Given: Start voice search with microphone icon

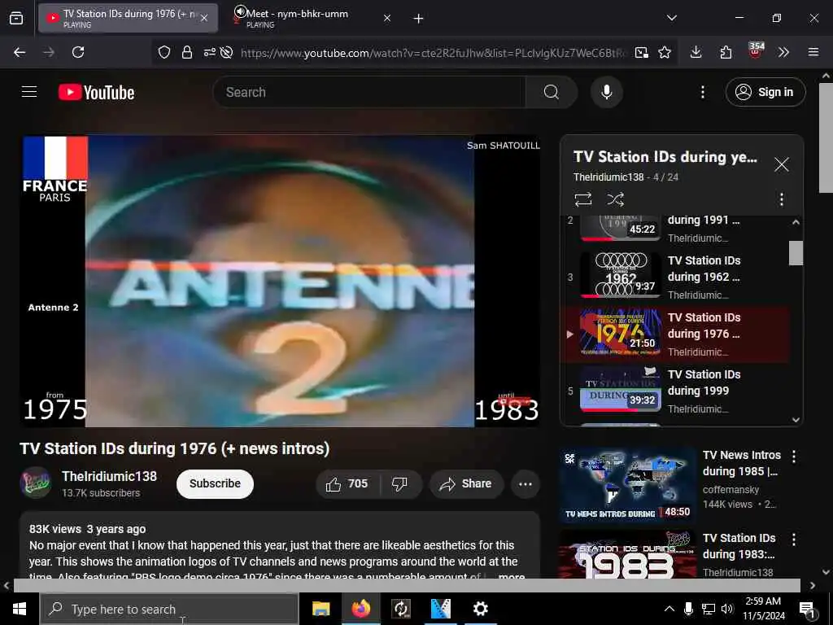Looking at the screenshot, I should [606, 92].
